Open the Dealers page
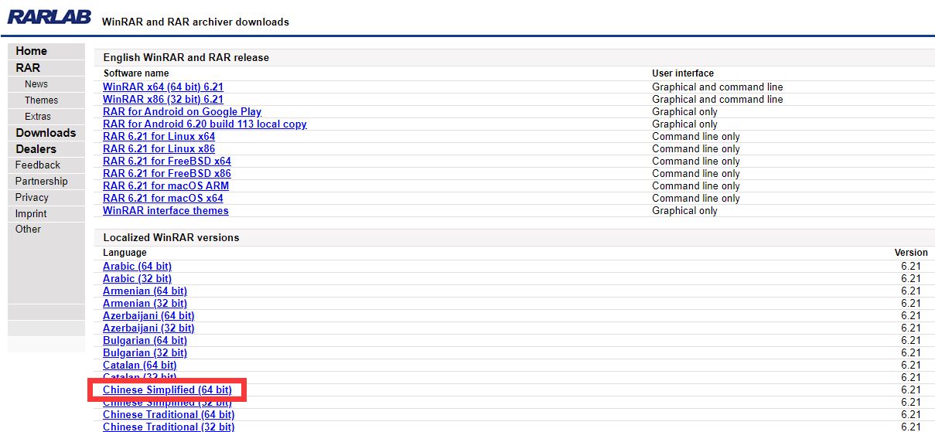The image size is (935, 432). click(x=36, y=149)
